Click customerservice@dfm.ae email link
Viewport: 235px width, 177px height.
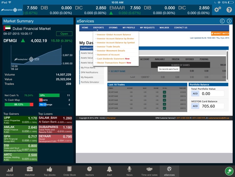218,118
